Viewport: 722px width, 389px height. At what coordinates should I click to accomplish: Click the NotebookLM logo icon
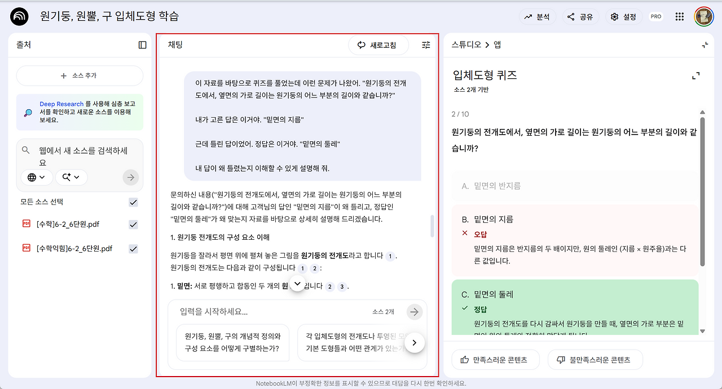coord(19,17)
